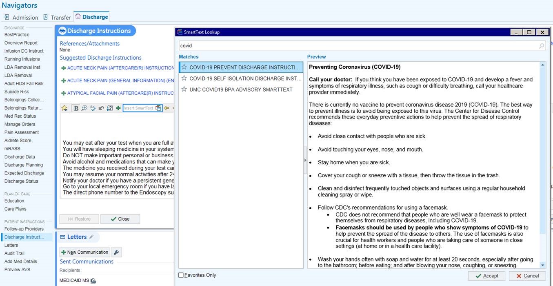Open Expected Discharge section
The image size is (553, 286).
24,173
